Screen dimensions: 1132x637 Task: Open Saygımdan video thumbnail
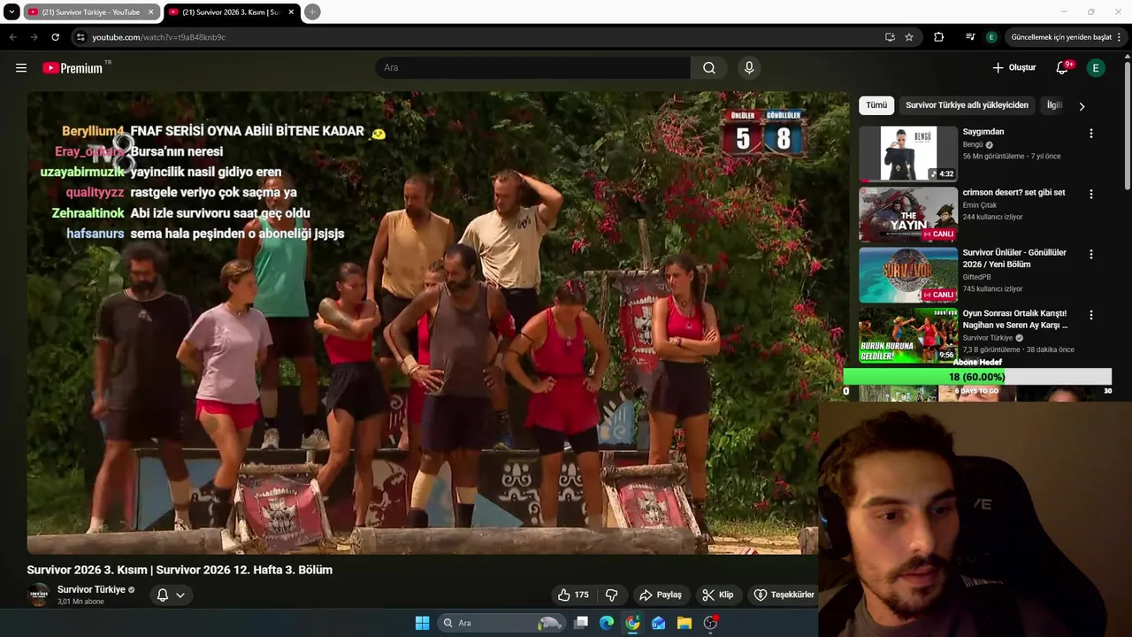click(908, 154)
